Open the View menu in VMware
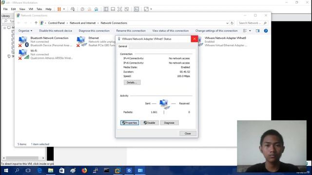Viewport: 312px width, 175px height. pyautogui.click(x=22, y=9)
